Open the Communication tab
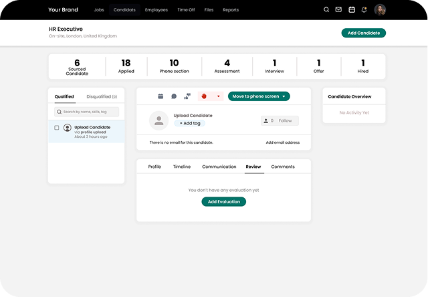The width and height of the screenshot is (428, 297). point(219,167)
